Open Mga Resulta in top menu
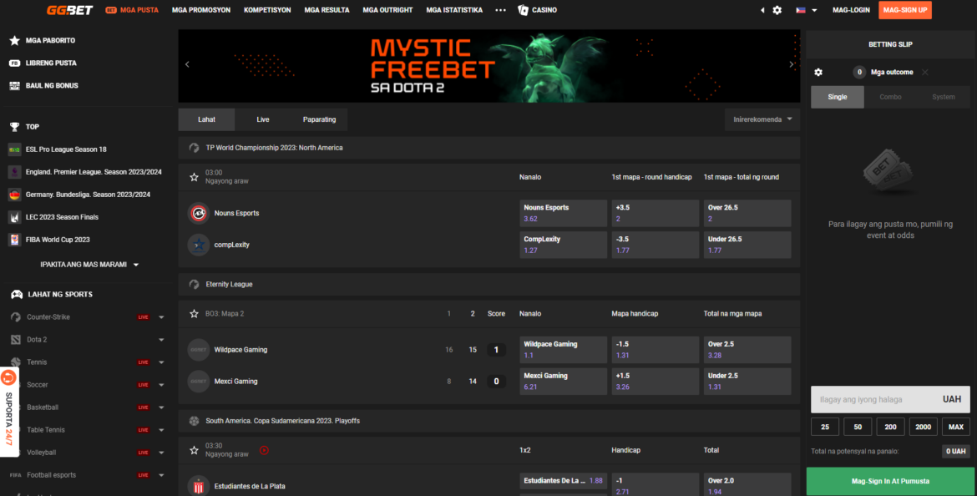Screen dimensions: 977x496 click(x=327, y=10)
